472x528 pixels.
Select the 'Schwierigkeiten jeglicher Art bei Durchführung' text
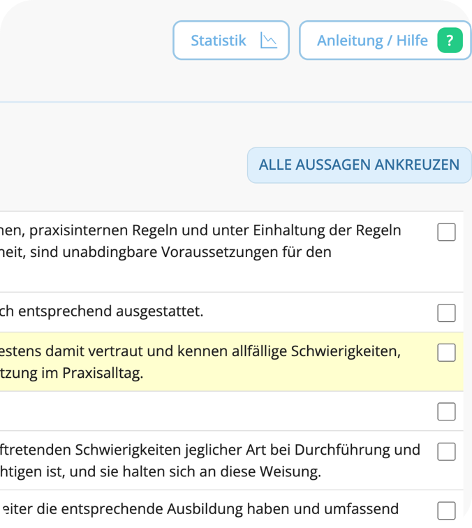pyautogui.click(x=209, y=450)
